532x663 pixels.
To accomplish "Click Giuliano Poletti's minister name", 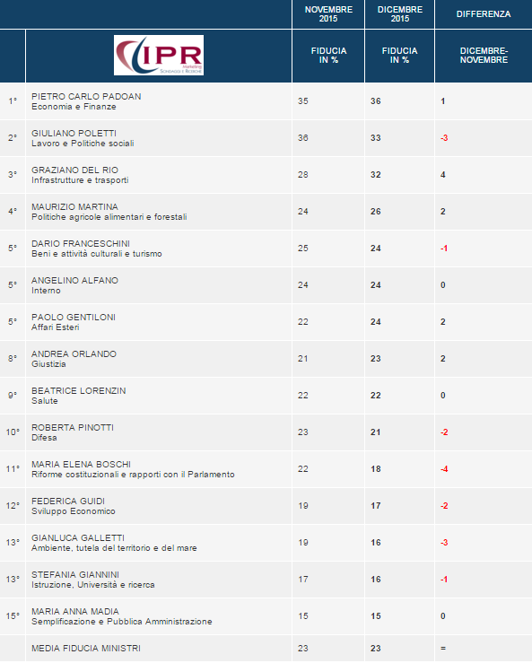I will click(x=74, y=133).
